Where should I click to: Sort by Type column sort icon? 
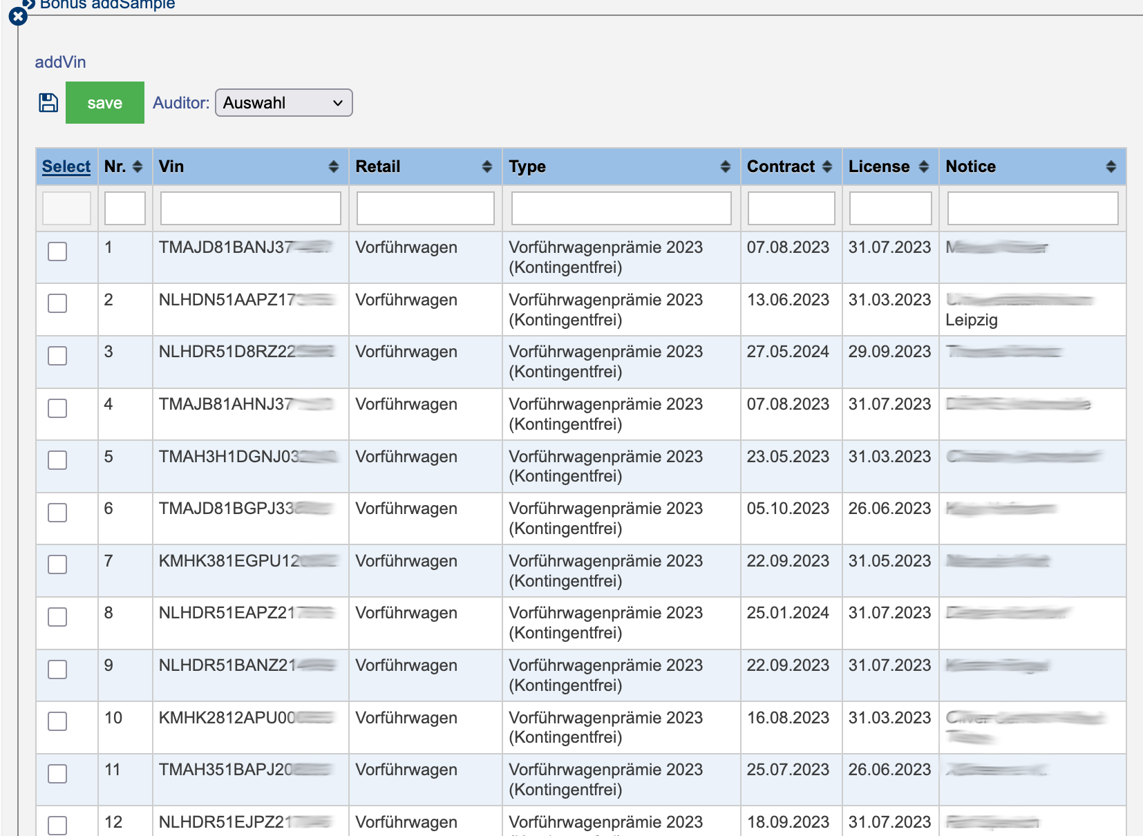coord(725,167)
